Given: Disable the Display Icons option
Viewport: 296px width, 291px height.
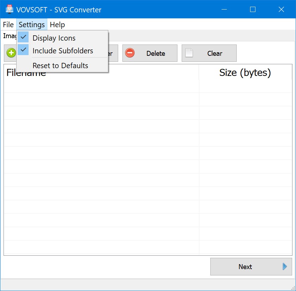Looking at the screenshot, I should pyautogui.click(x=54, y=38).
